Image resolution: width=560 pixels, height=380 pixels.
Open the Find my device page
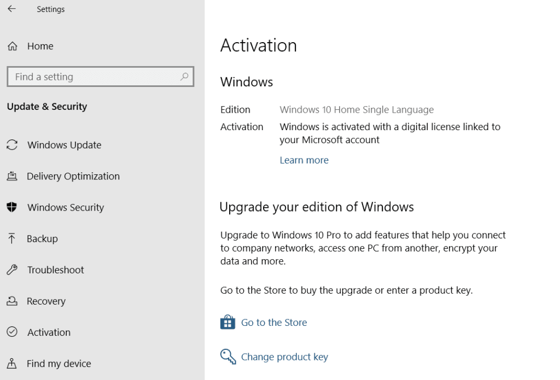pos(59,364)
